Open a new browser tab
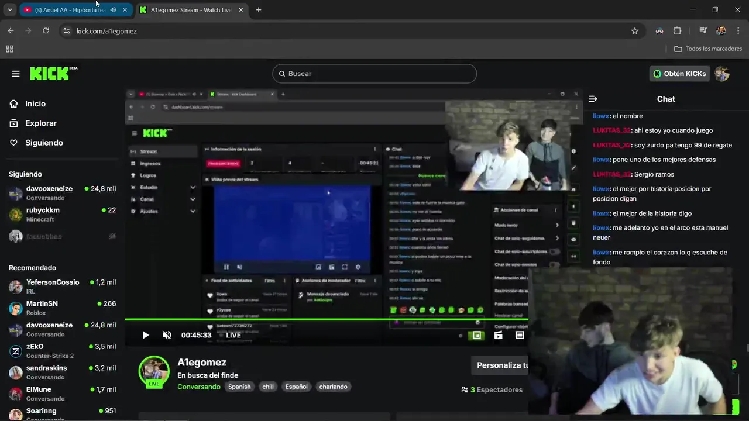Viewport: 749px width, 421px height. (259, 10)
